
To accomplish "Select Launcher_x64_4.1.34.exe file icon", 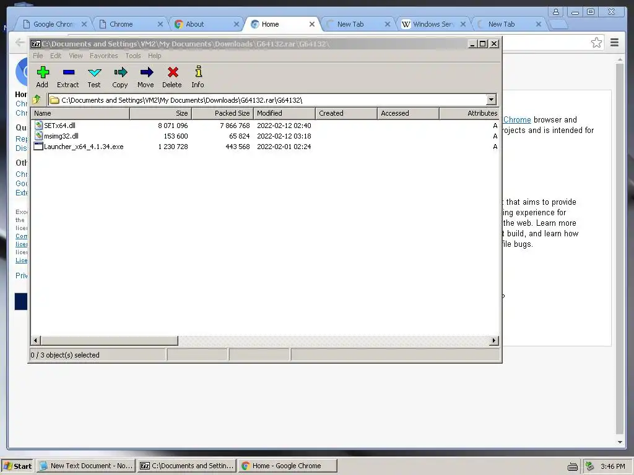I will (x=38, y=146).
